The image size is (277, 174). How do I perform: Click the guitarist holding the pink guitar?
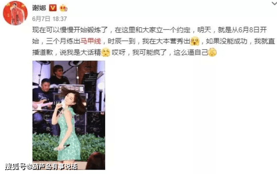pos(43,103)
